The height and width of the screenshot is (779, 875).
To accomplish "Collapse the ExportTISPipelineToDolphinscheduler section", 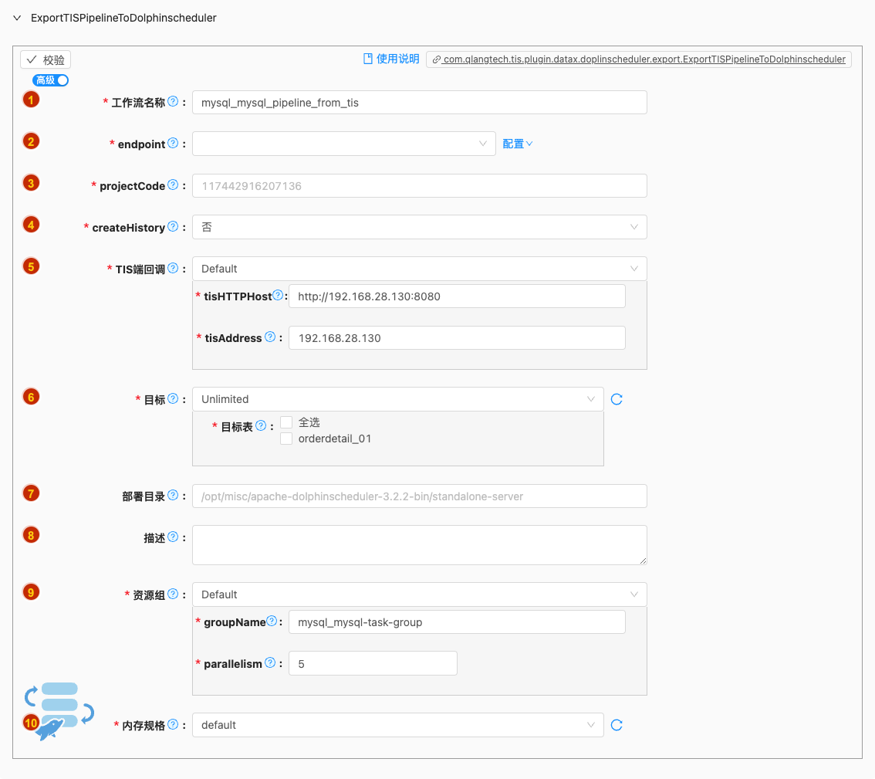I will pyautogui.click(x=17, y=18).
